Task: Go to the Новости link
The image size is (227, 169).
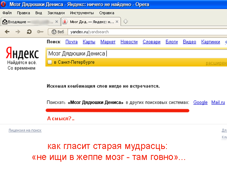Action: pos(129,42)
